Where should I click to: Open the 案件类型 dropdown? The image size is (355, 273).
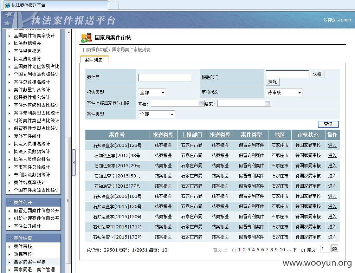tap(156, 114)
